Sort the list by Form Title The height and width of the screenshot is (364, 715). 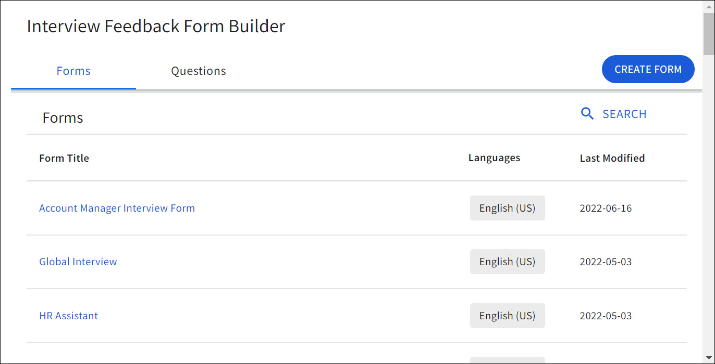click(64, 158)
